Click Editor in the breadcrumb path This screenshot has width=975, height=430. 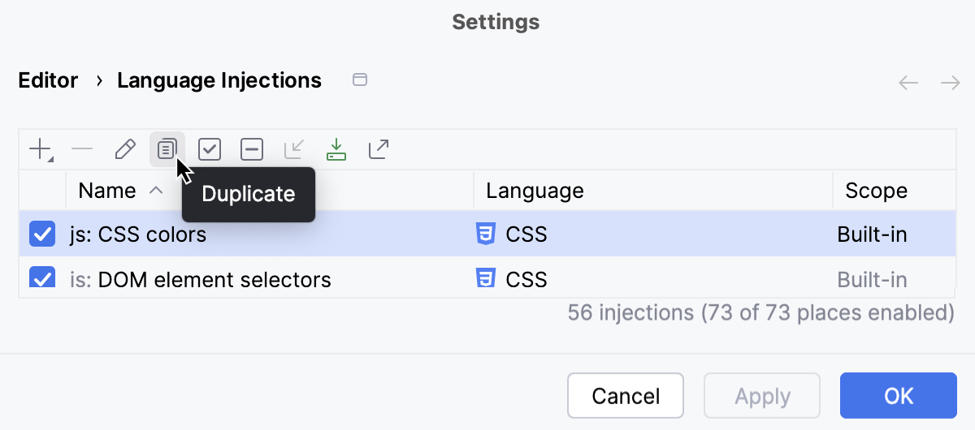coord(48,80)
